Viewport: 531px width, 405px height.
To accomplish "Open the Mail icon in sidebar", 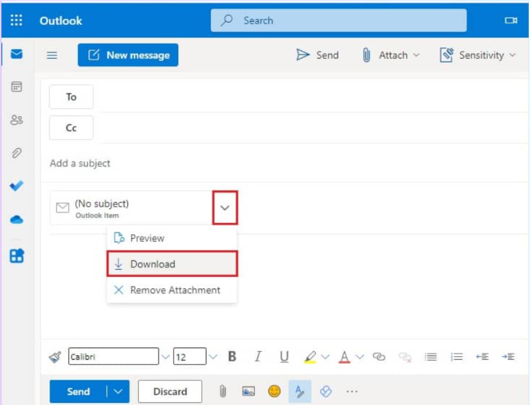I will click(x=16, y=54).
